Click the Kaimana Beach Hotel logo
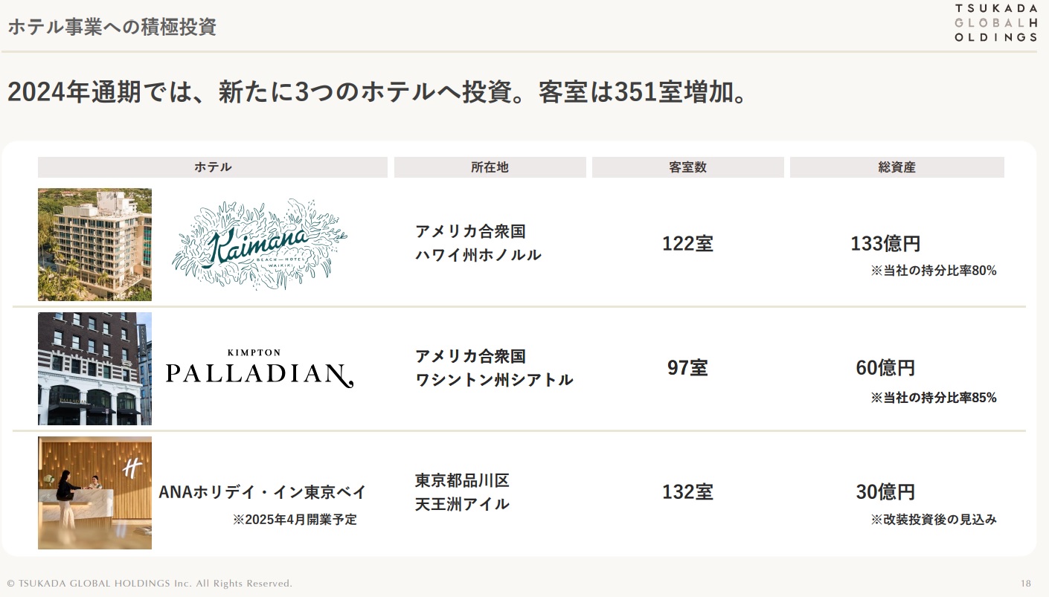1049x597 pixels. point(260,244)
